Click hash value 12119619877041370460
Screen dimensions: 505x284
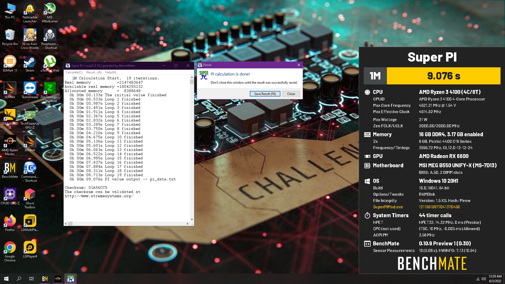(439, 207)
